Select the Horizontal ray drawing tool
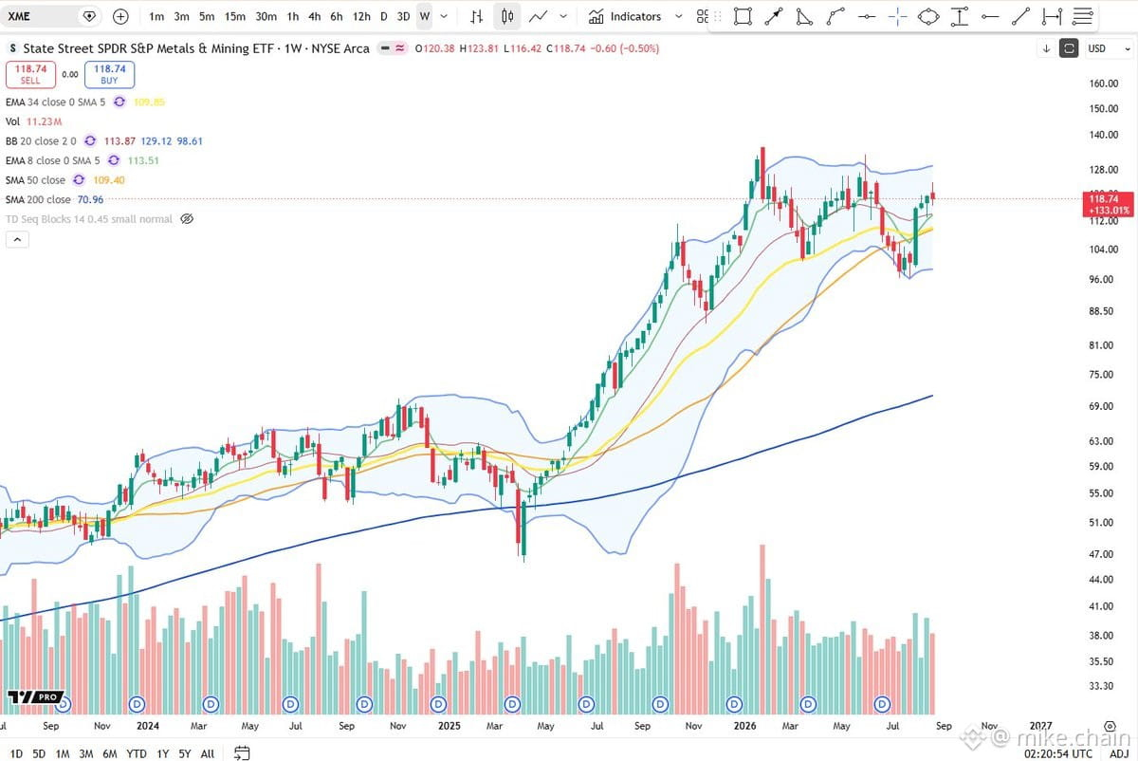 pyautogui.click(x=990, y=16)
